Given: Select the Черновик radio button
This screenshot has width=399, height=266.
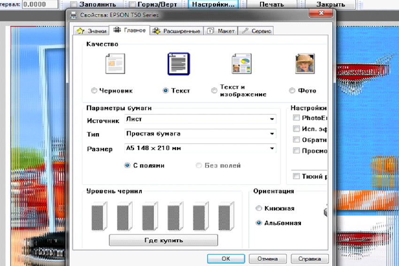Looking at the screenshot, I should click(94, 91).
